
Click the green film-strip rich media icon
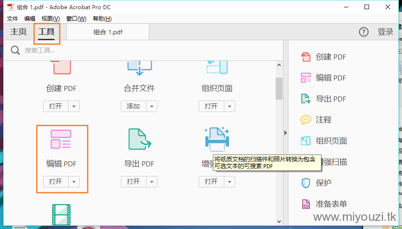tap(61, 215)
